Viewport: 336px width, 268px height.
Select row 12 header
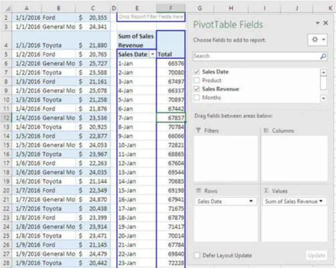pyautogui.click(x=6, y=118)
